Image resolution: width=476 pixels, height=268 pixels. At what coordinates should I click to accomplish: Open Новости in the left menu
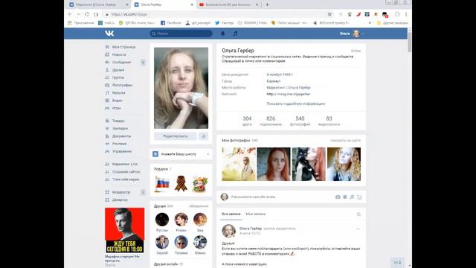[x=119, y=54]
